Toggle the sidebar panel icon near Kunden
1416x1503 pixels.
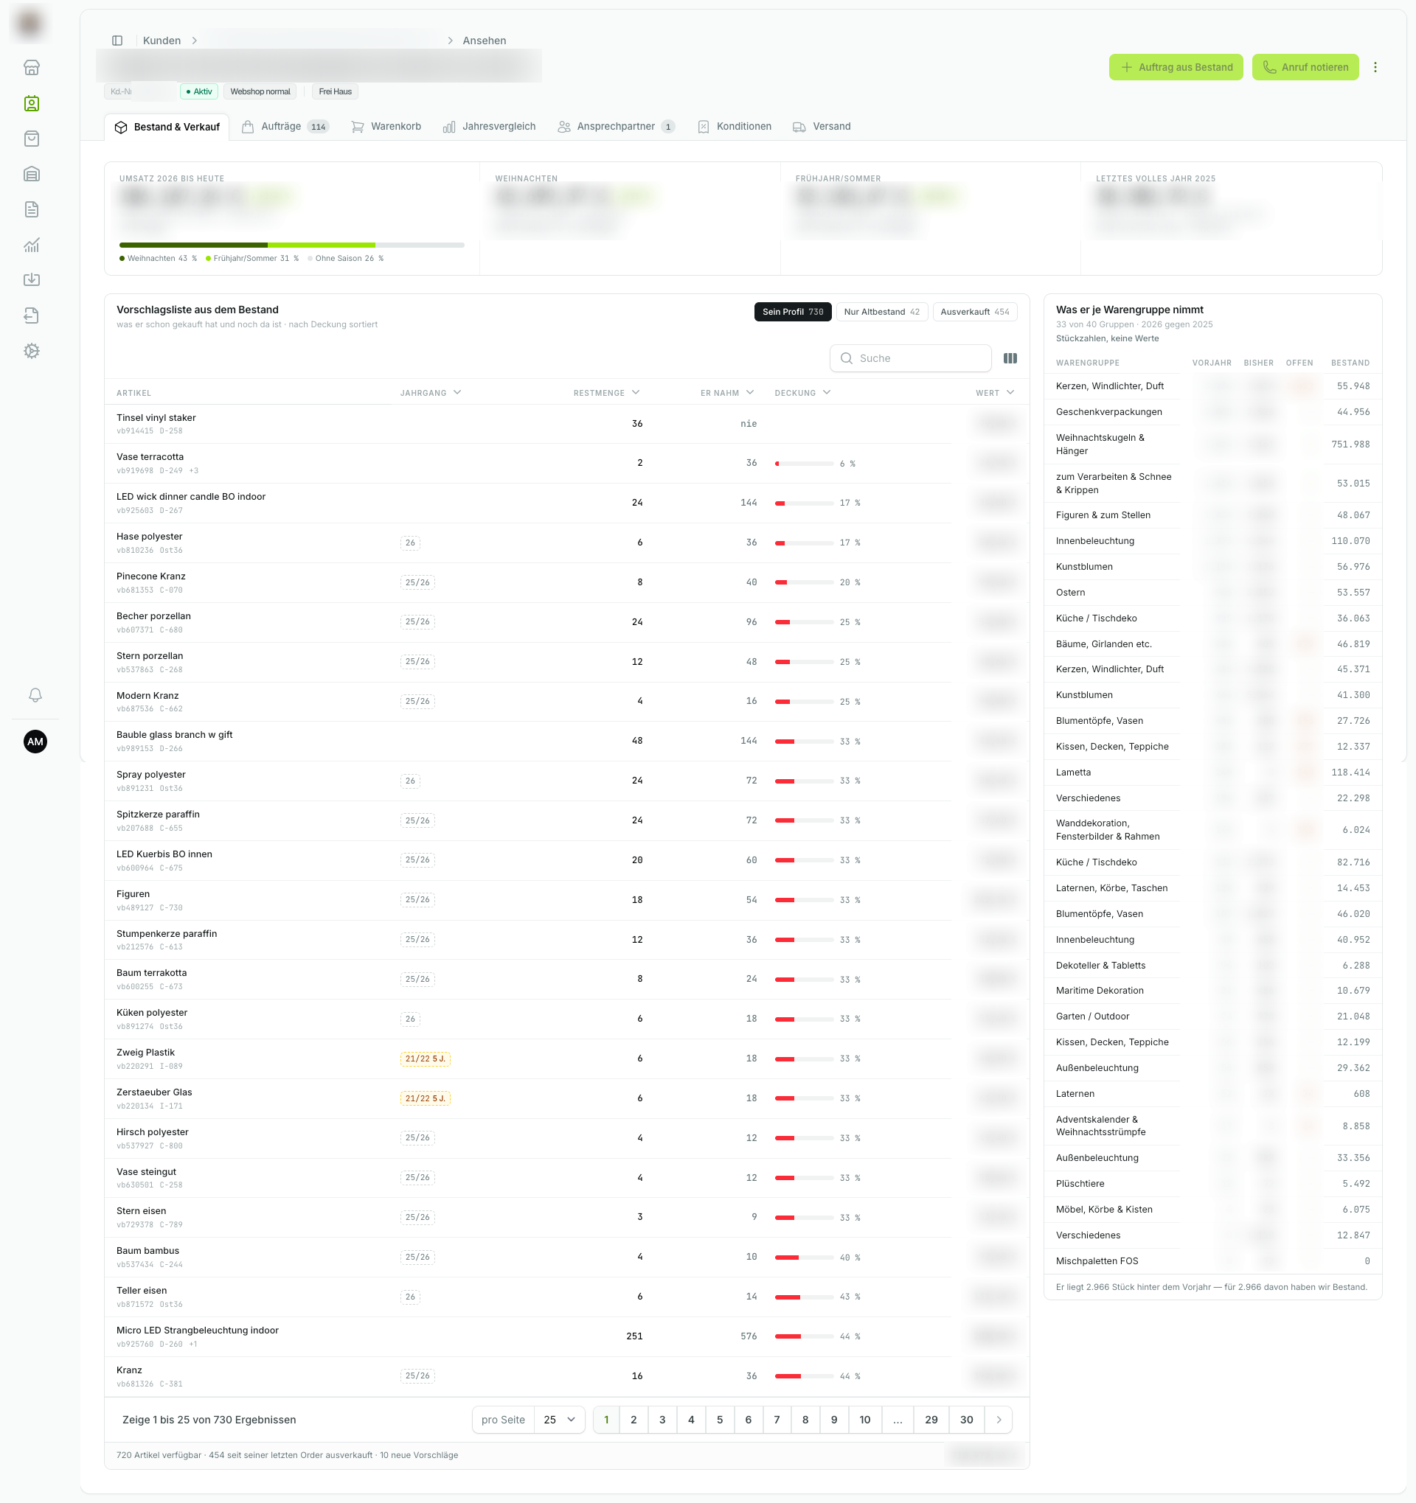coord(117,41)
